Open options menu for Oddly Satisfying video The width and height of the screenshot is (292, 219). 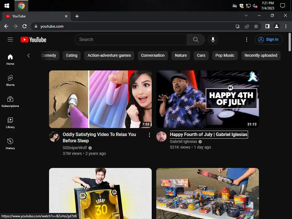pos(149,135)
